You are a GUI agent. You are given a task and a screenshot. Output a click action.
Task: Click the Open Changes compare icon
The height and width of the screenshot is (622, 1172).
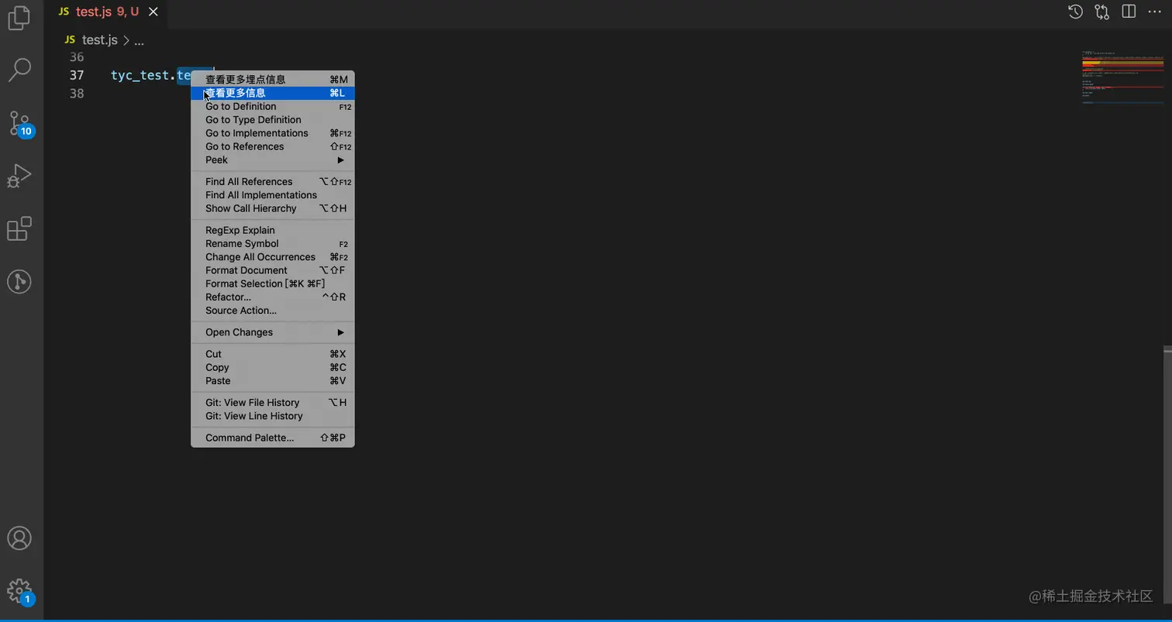tap(1101, 12)
